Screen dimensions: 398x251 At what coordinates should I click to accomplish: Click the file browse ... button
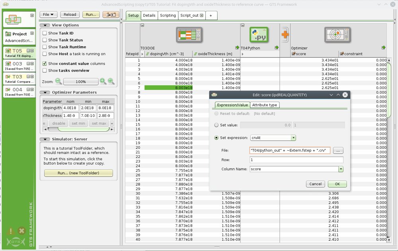[x=338, y=150]
